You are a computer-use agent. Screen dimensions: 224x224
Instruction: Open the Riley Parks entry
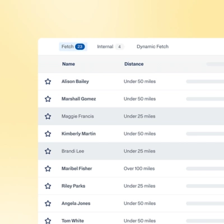click(x=73, y=186)
